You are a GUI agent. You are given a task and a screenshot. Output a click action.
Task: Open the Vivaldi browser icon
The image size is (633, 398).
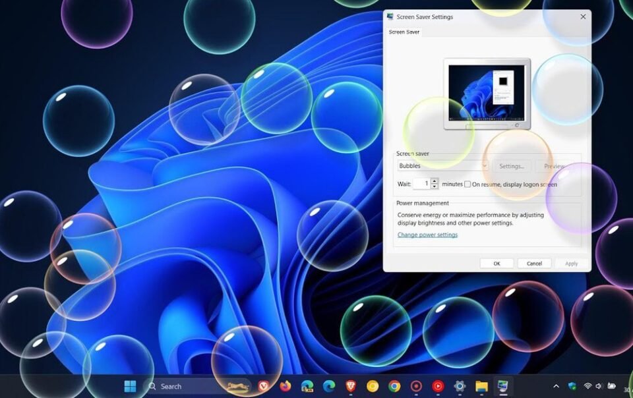click(x=263, y=386)
